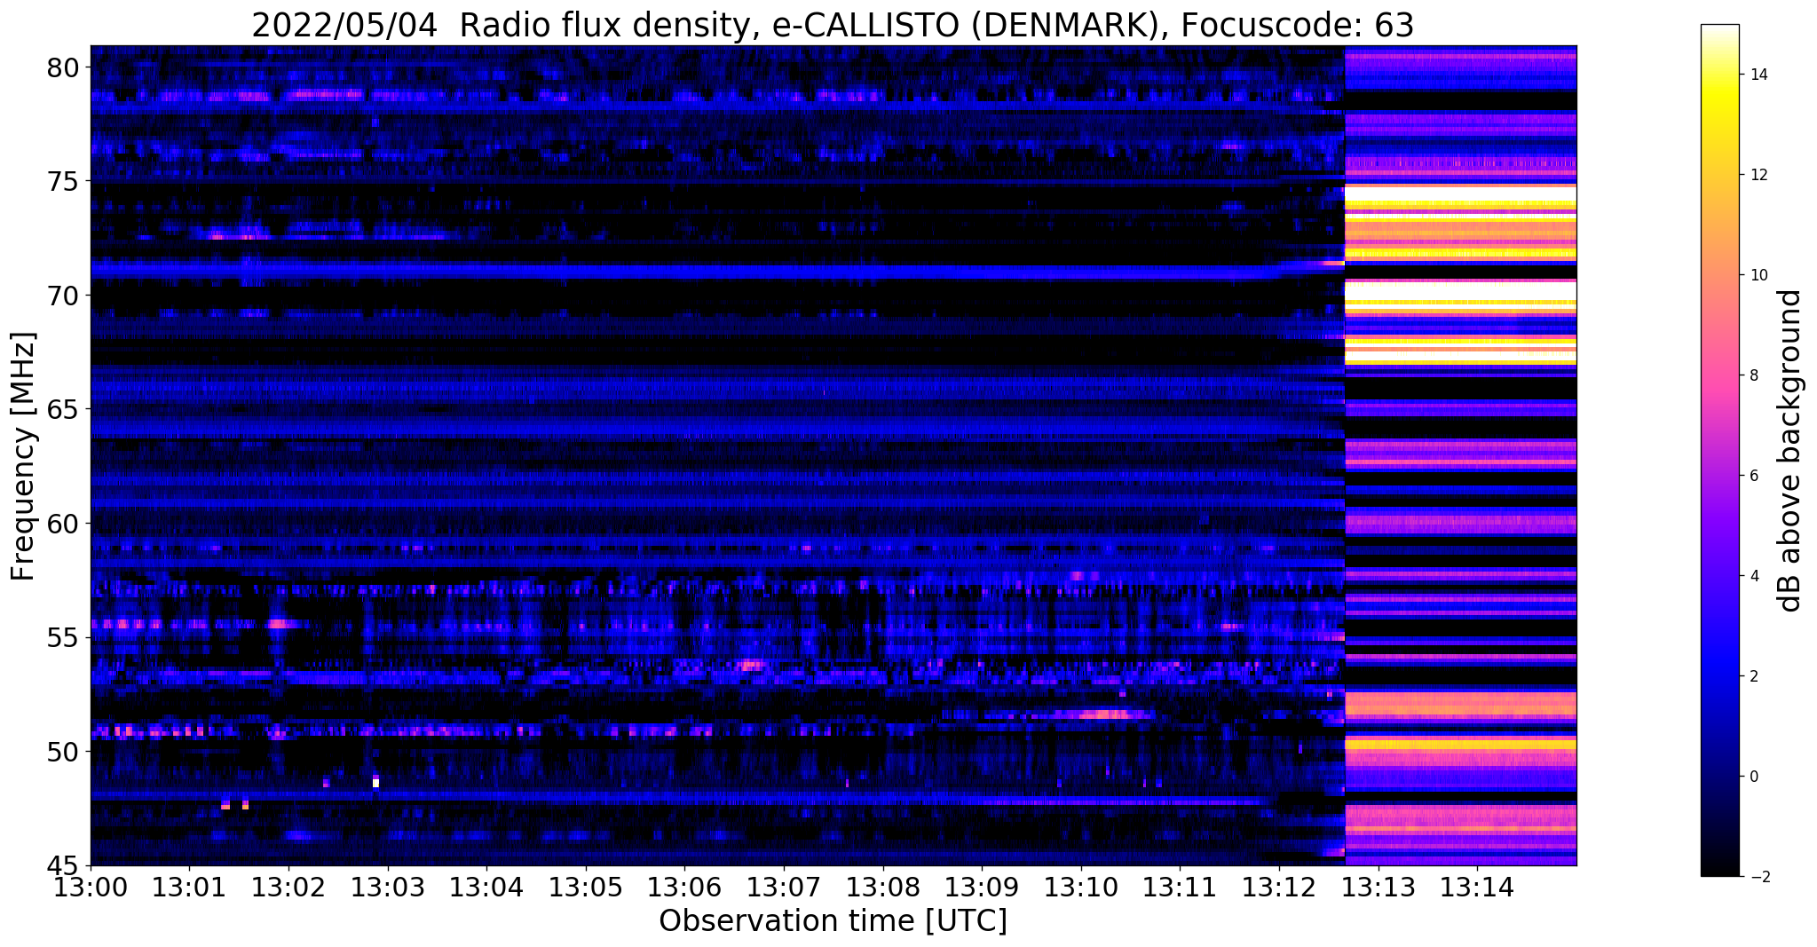Click the 13:08 time tick label
Image resolution: width=1817 pixels, height=947 pixels.
[883, 887]
